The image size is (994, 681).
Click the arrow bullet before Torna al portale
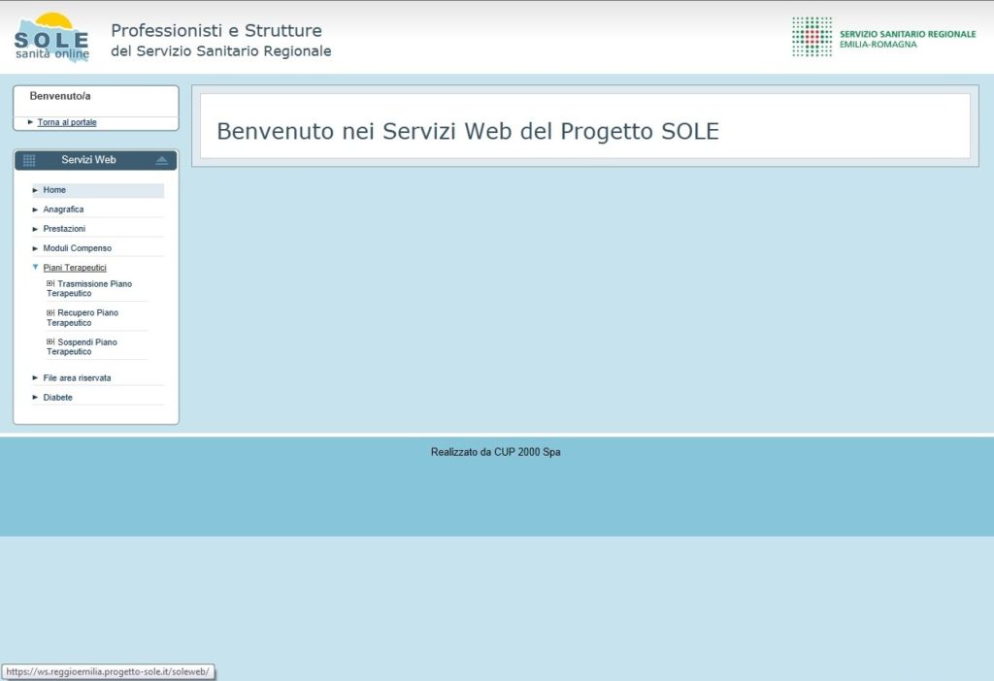pos(31,122)
